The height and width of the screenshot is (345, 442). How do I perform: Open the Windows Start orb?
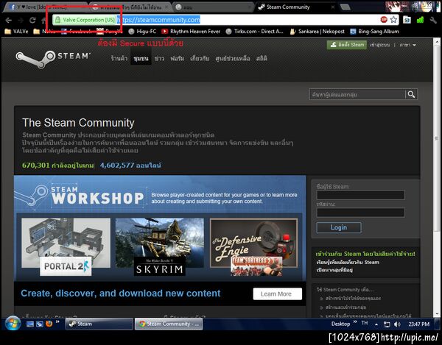click(x=13, y=324)
